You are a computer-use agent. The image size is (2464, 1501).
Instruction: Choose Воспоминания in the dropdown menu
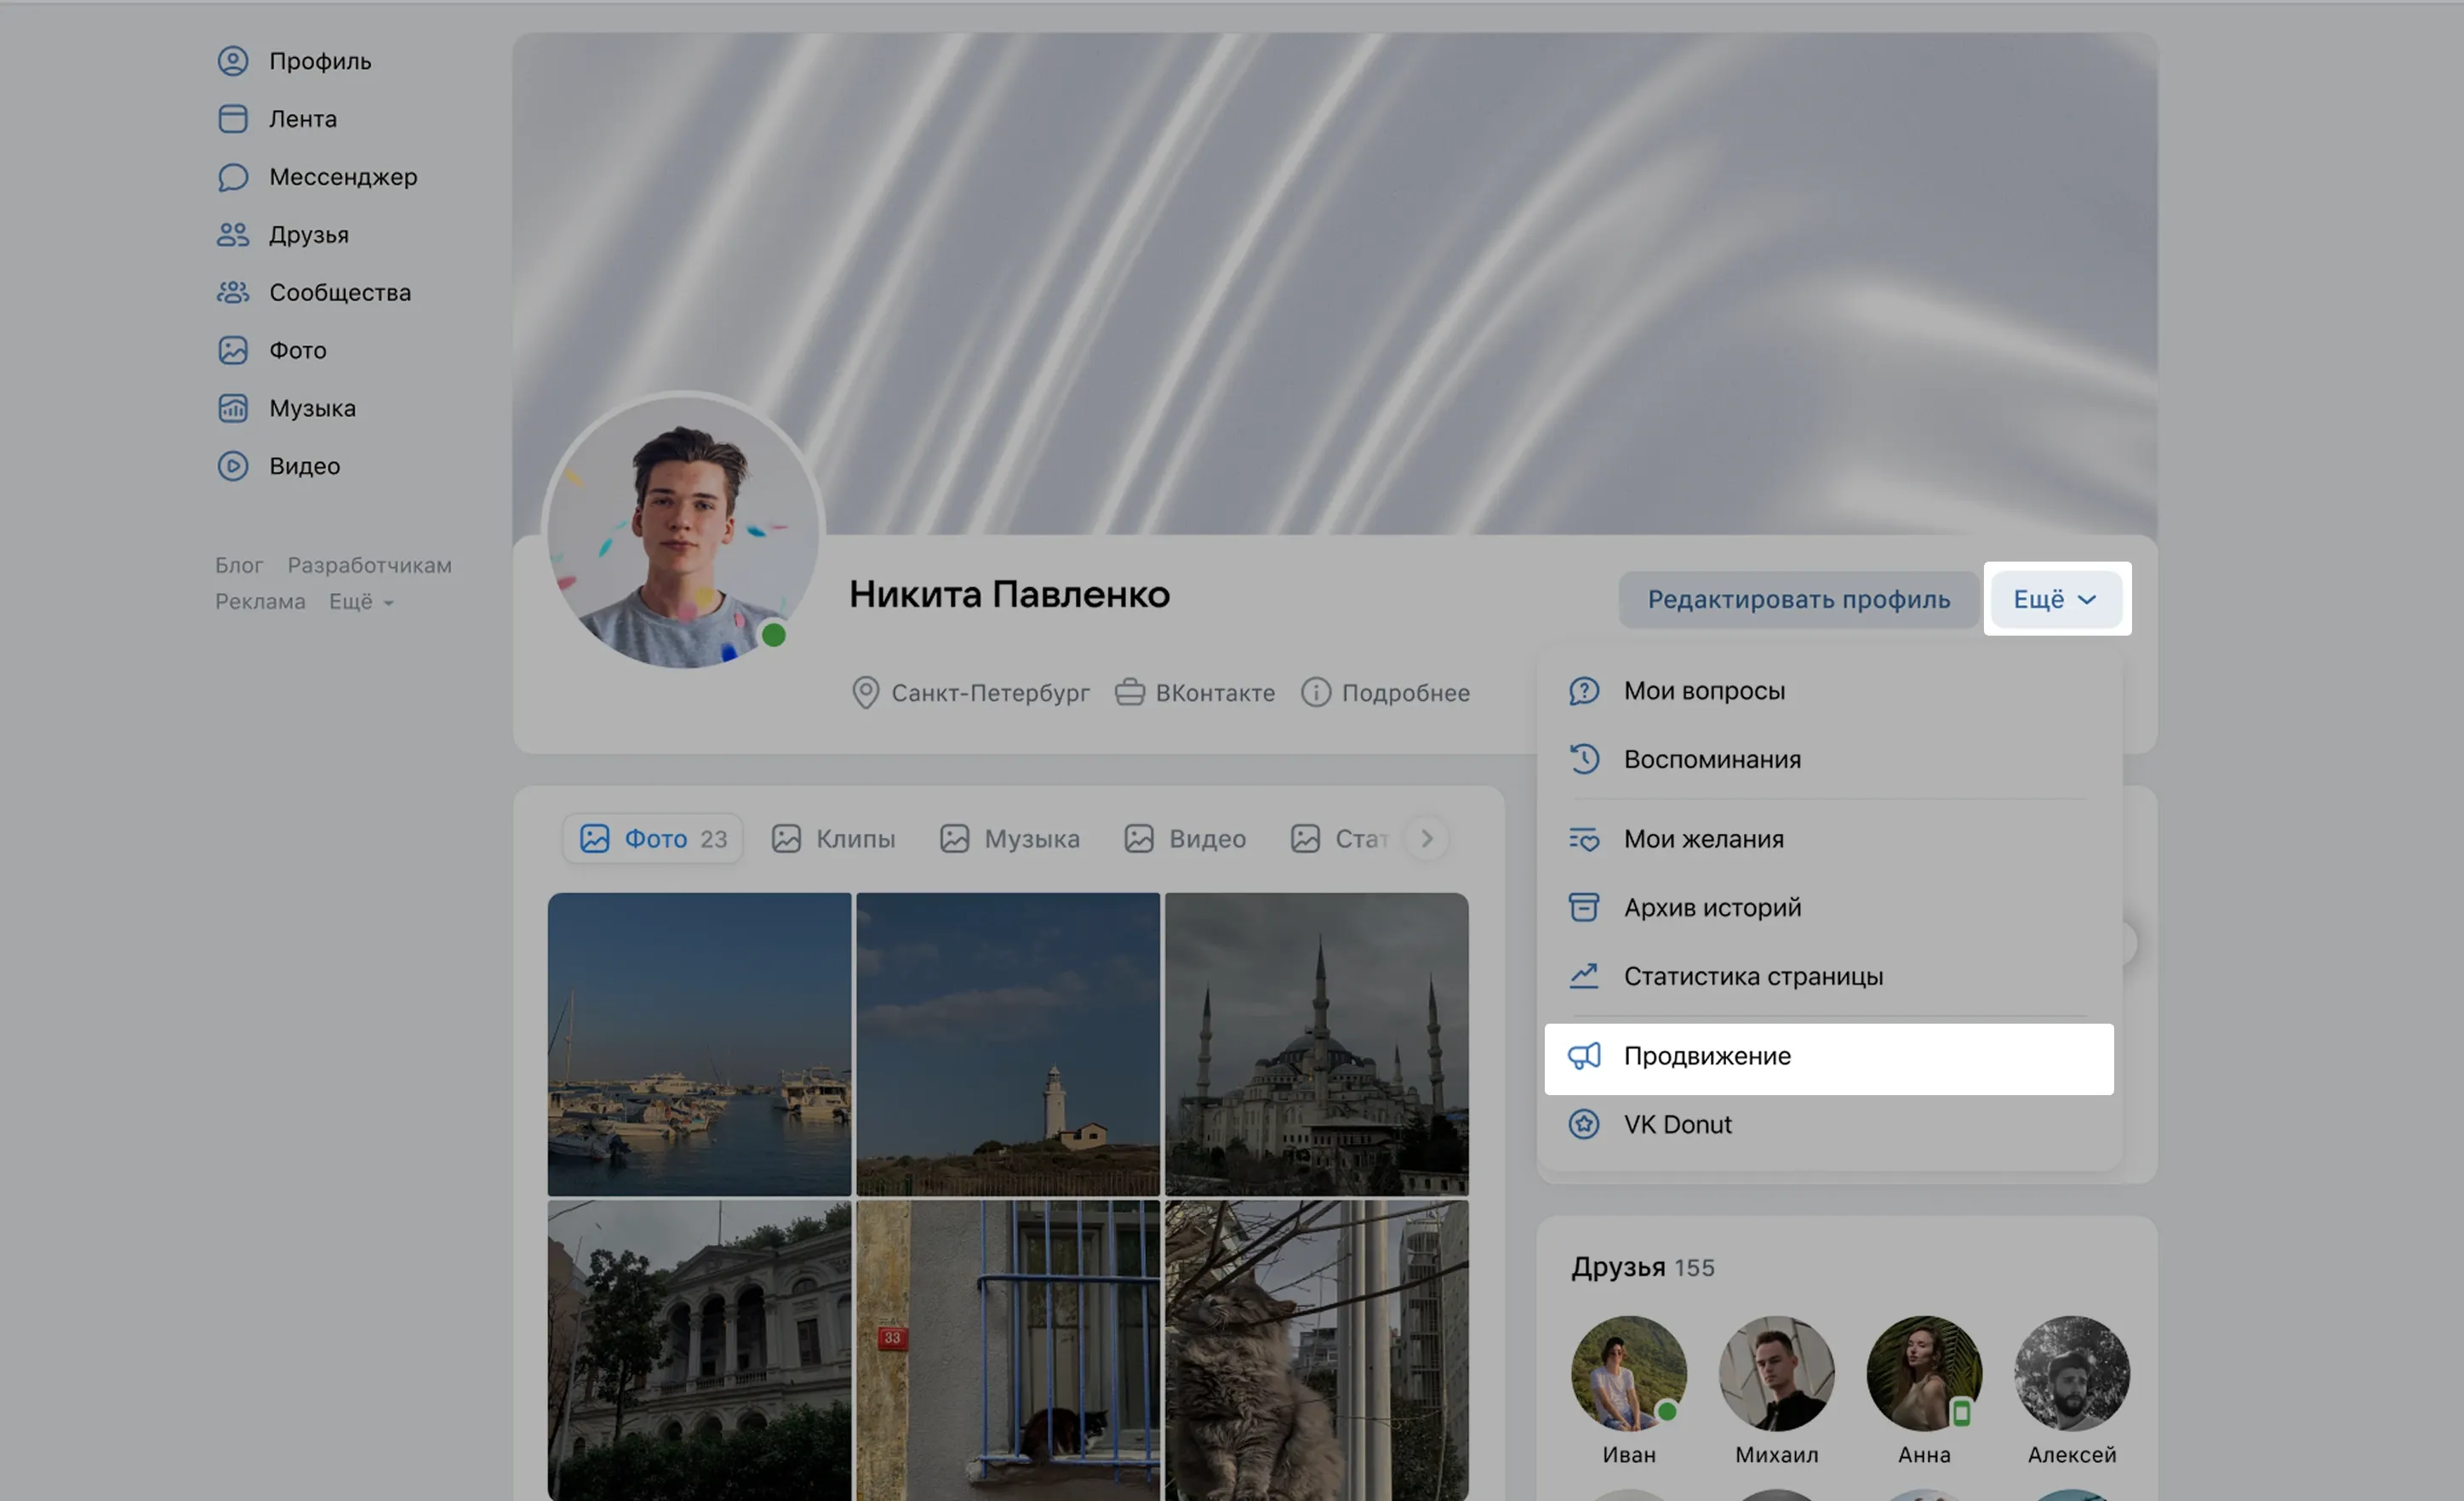(1829, 759)
